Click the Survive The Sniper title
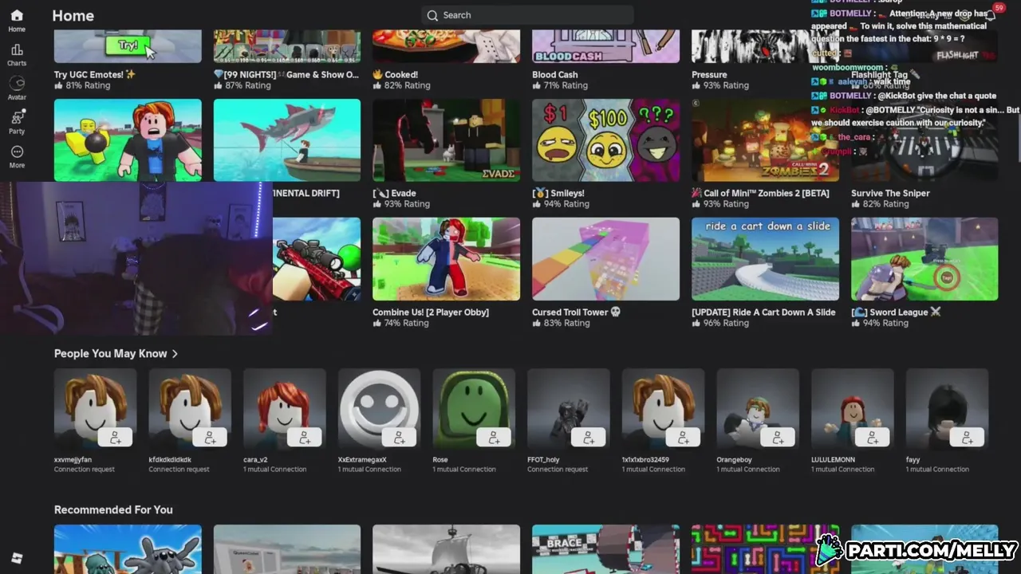The width and height of the screenshot is (1021, 574). [x=890, y=193]
